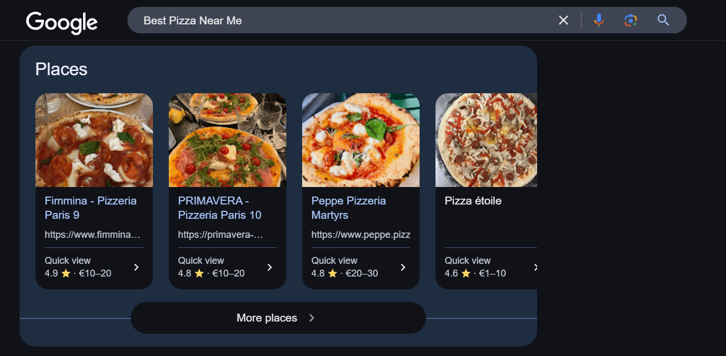Open Google Lens image search icon

(630, 20)
